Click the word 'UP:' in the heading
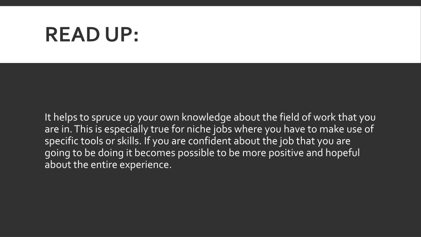This screenshot has height=237, width=421. (122, 35)
